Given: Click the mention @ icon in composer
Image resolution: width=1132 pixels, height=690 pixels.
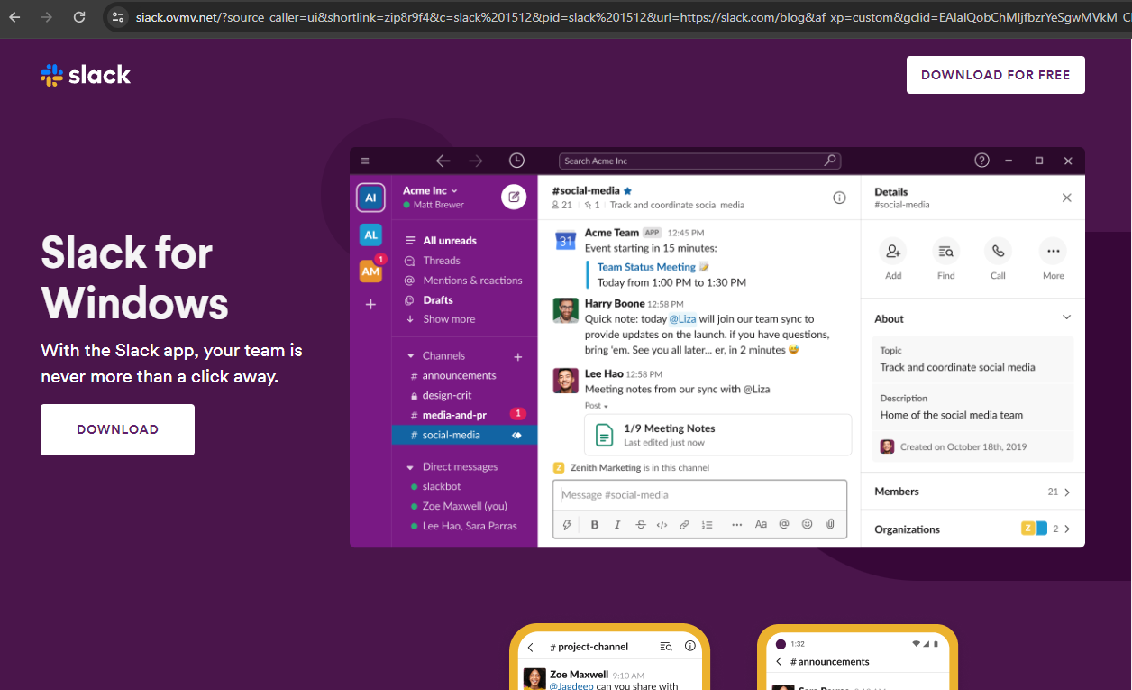Looking at the screenshot, I should tap(784, 524).
